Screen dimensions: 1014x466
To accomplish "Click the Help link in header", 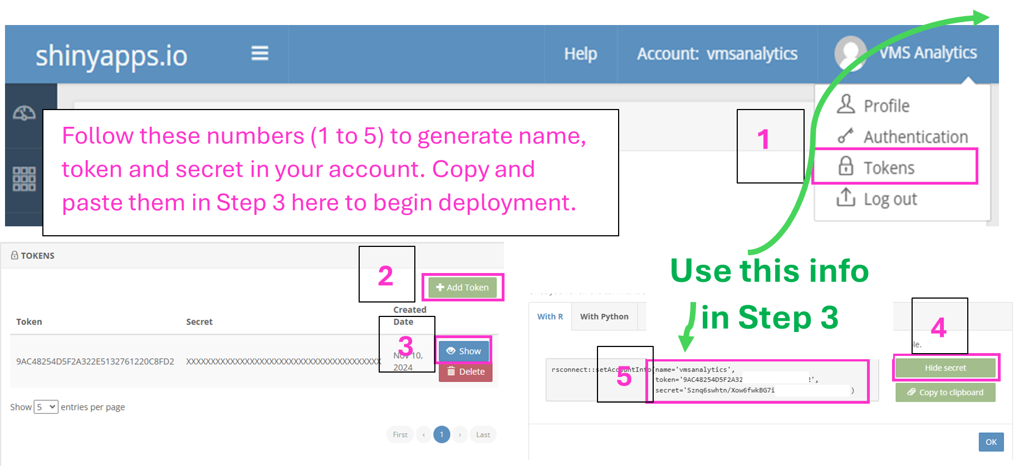I will pyautogui.click(x=580, y=54).
